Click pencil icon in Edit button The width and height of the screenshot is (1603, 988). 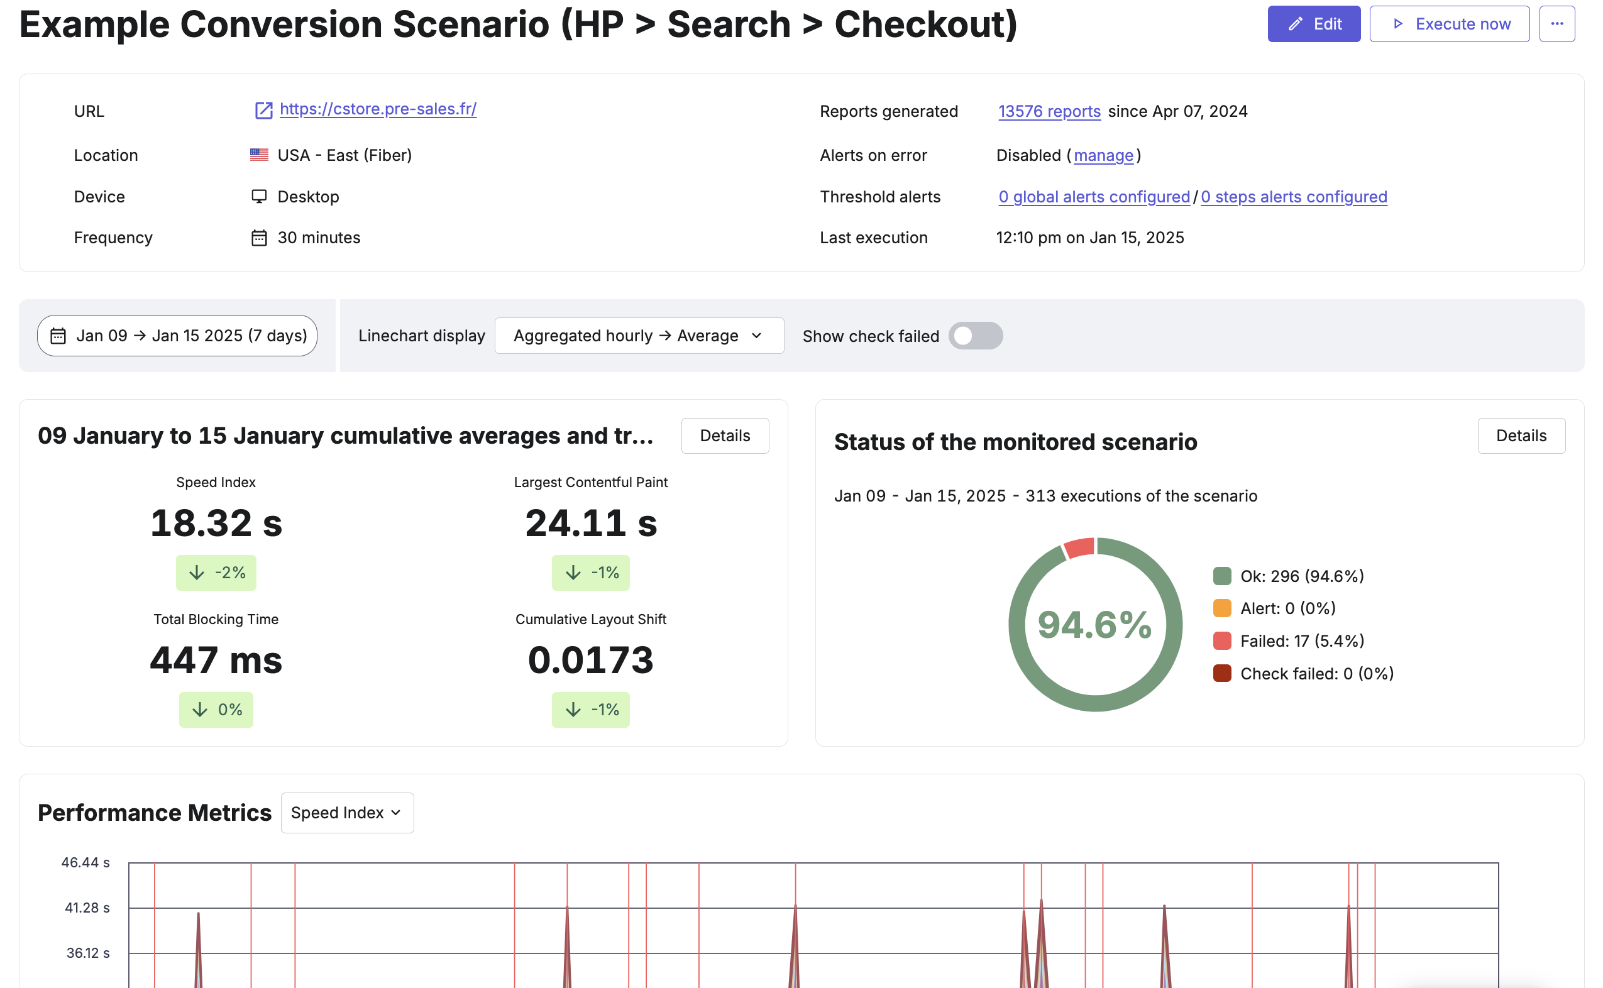click(x=1295, y=24)
